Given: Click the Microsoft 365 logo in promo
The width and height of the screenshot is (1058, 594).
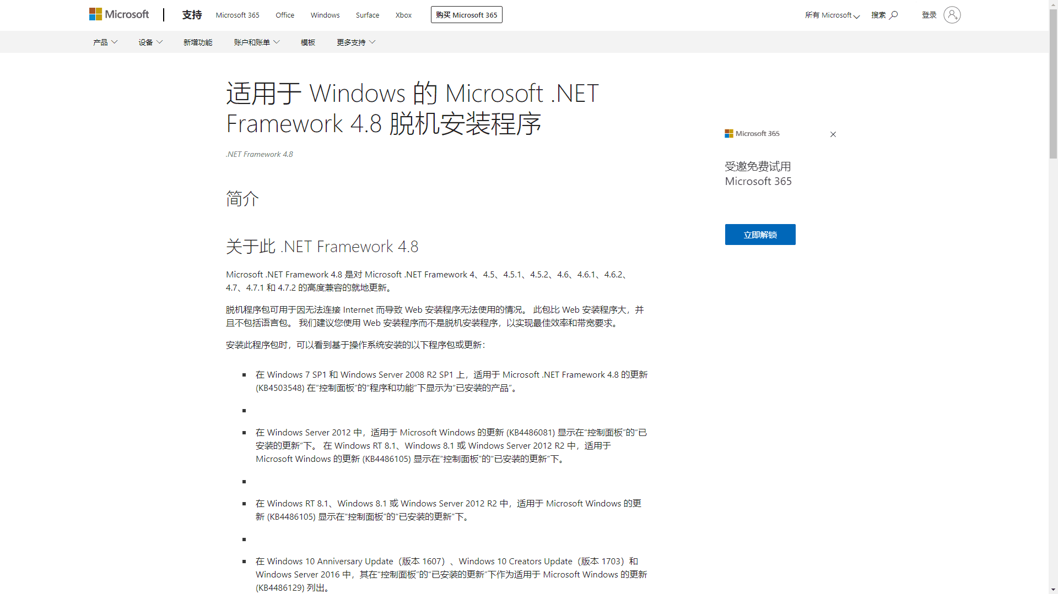Looking at the screenshot, I should 752,134.
